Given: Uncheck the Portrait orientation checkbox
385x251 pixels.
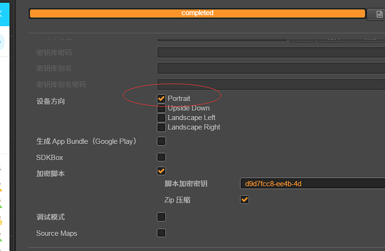Looking at the screenshot, I should 161,98.
